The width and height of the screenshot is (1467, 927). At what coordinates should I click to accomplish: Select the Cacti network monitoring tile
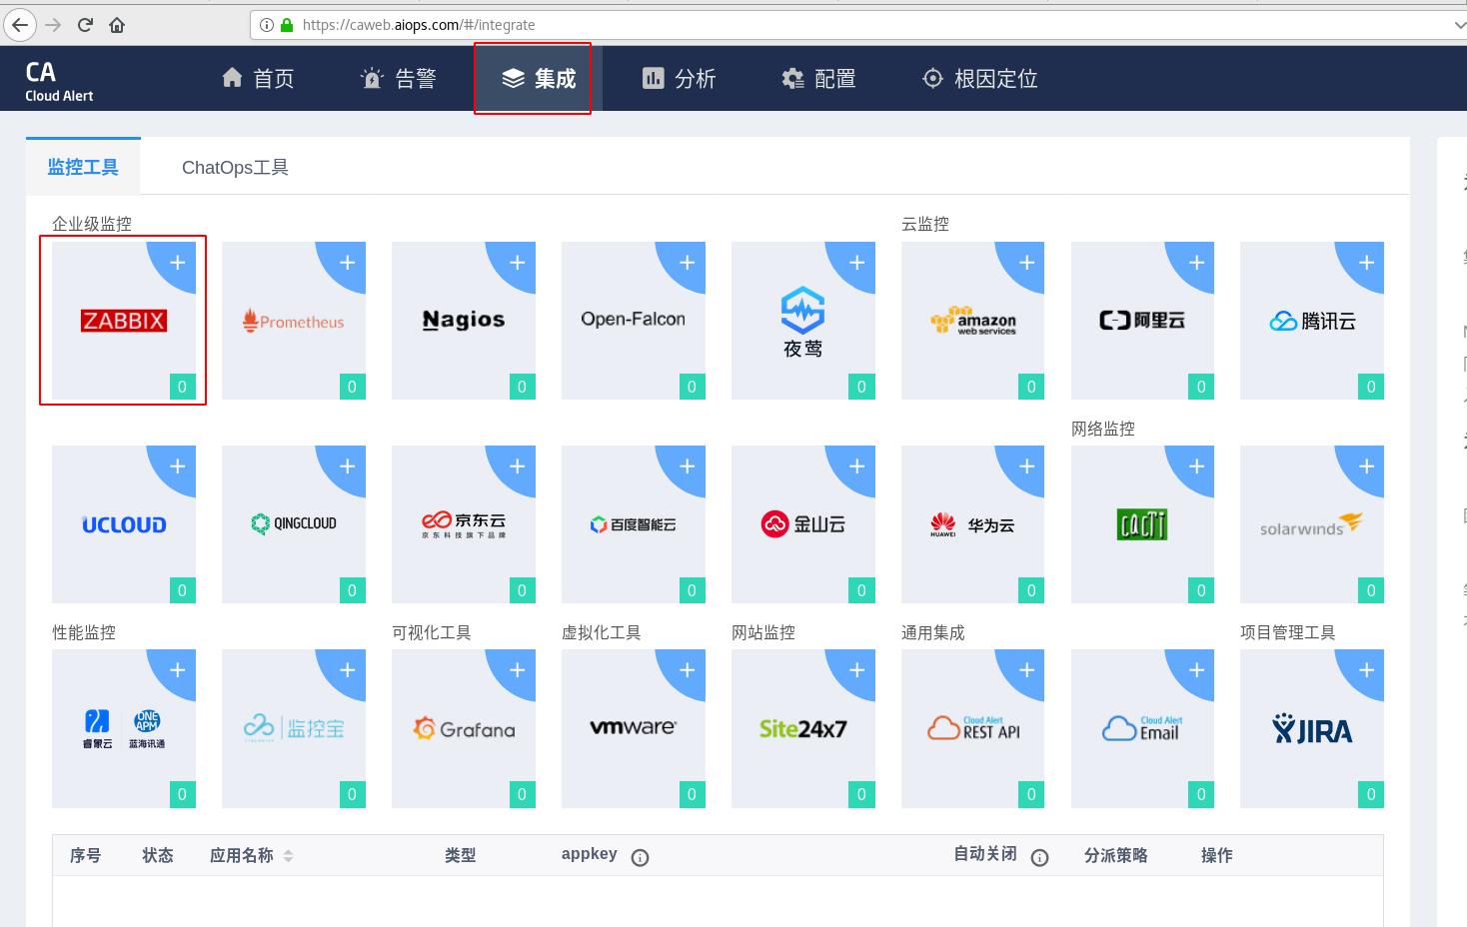point(1143,524)
